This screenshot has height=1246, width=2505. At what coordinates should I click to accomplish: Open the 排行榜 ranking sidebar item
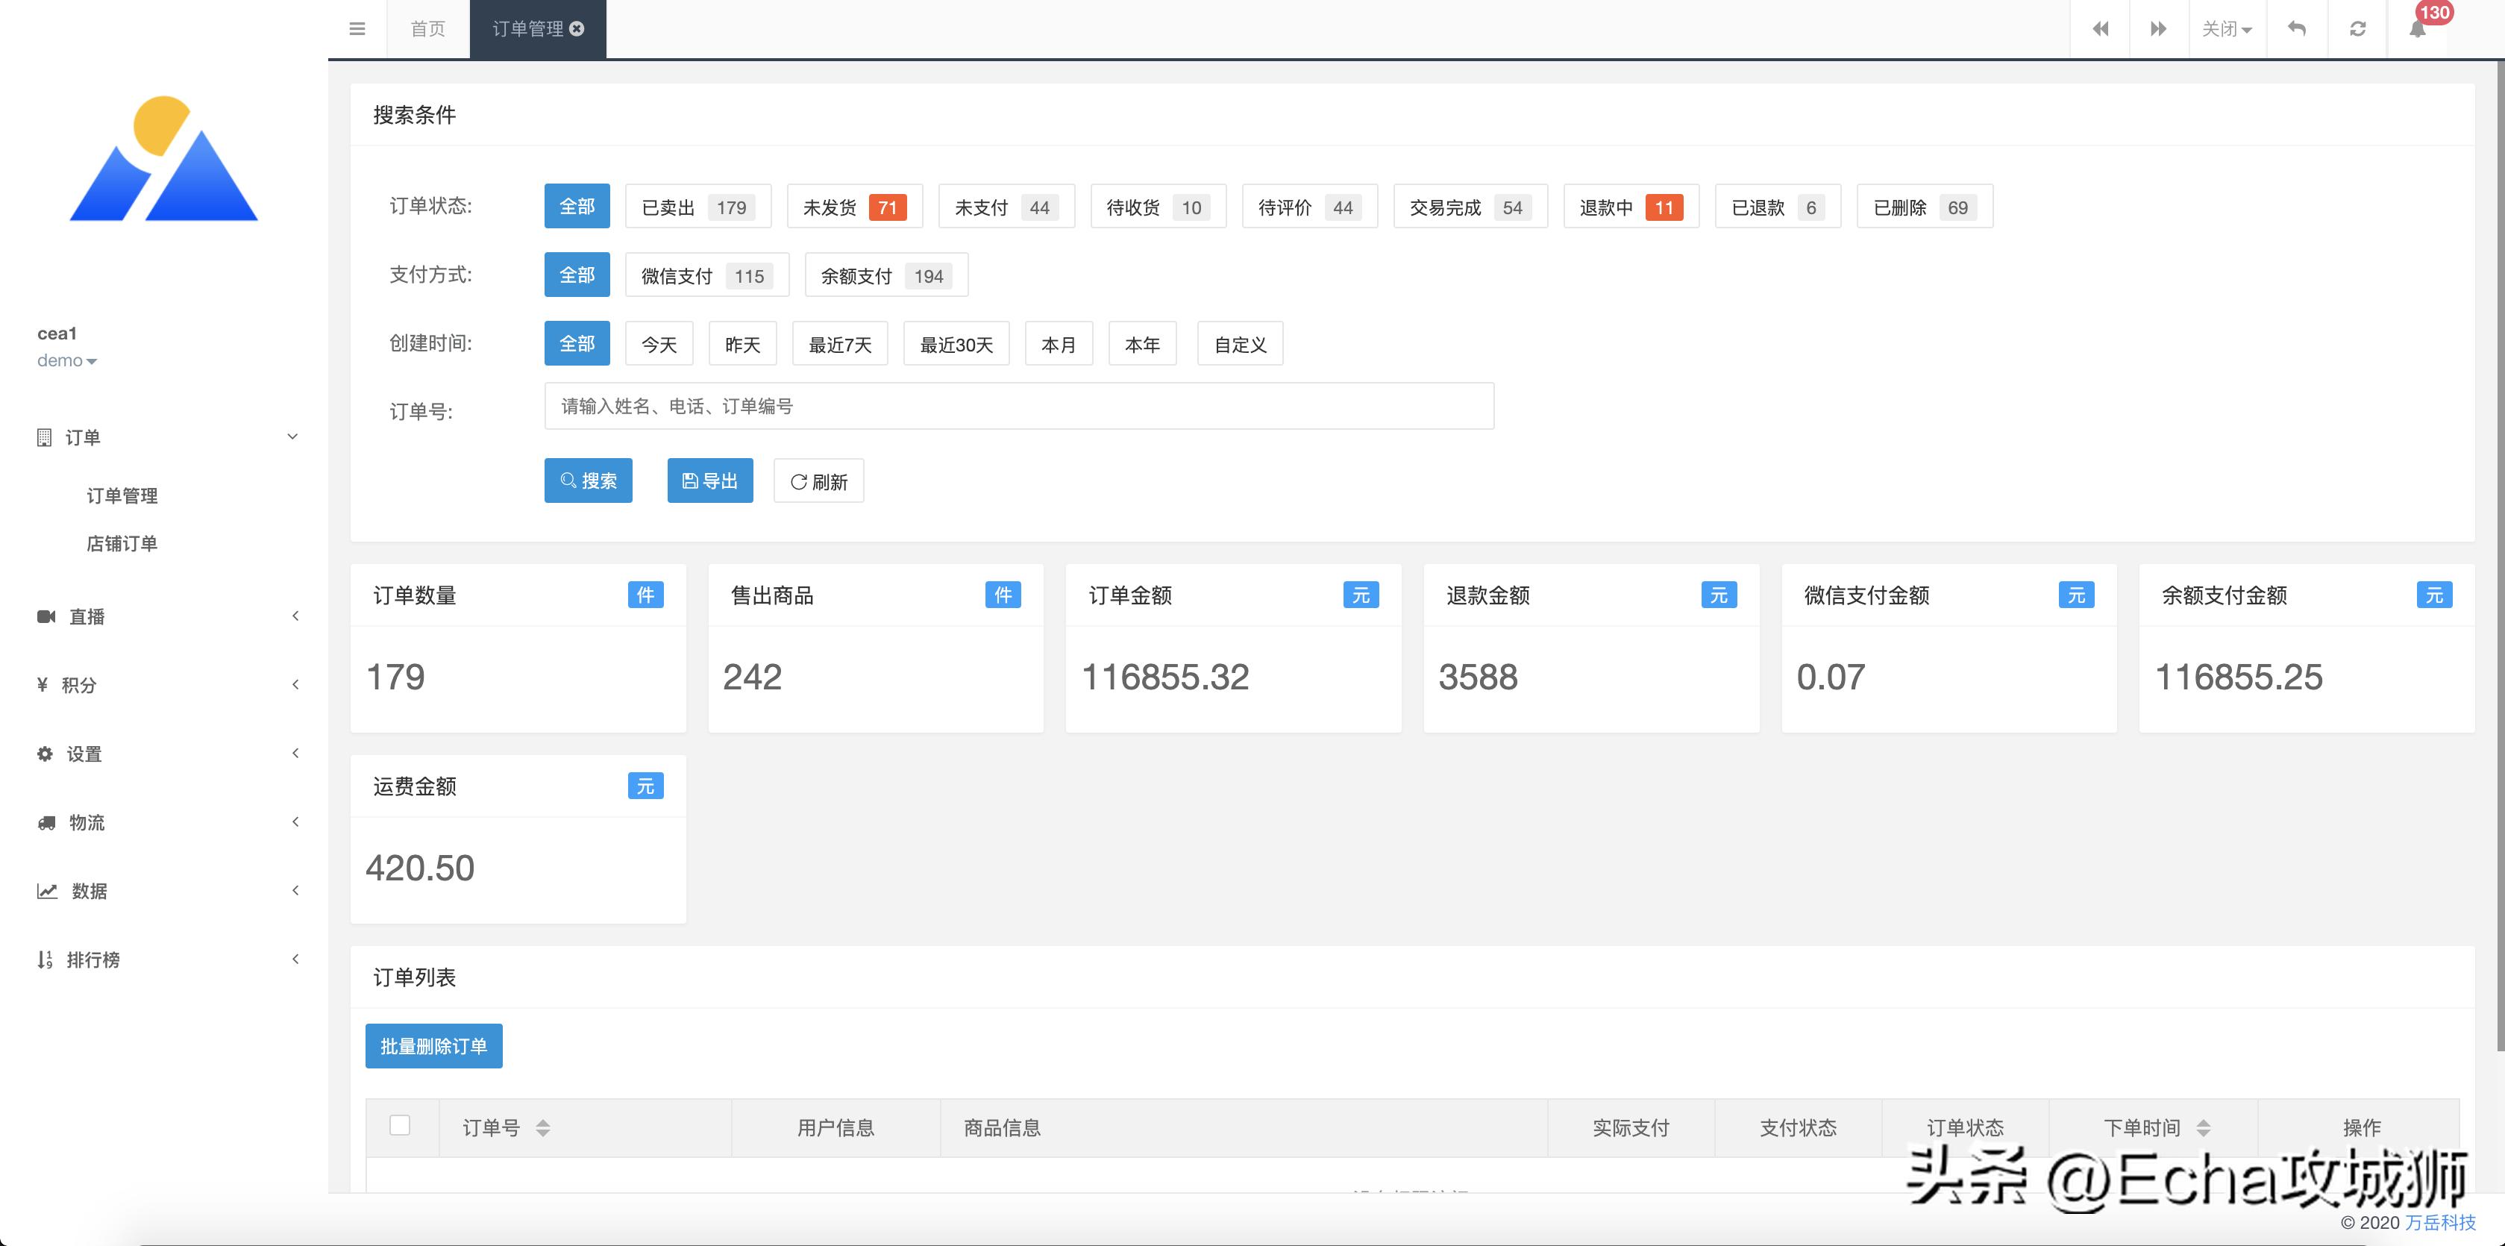(93, 959)
